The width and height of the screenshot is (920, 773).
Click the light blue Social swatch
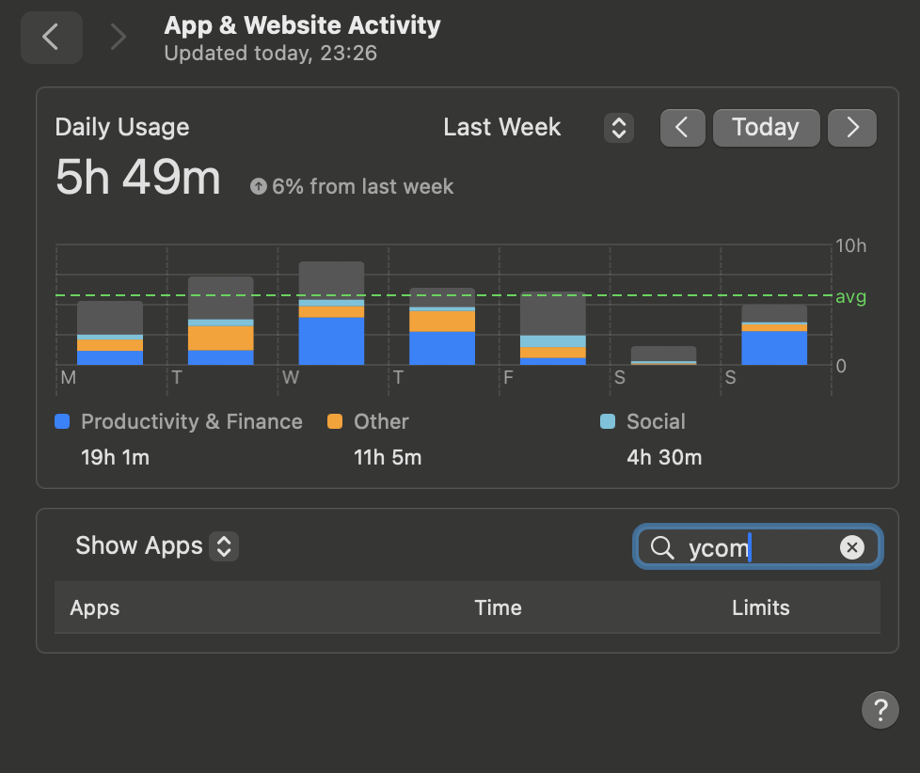[608, 422]
